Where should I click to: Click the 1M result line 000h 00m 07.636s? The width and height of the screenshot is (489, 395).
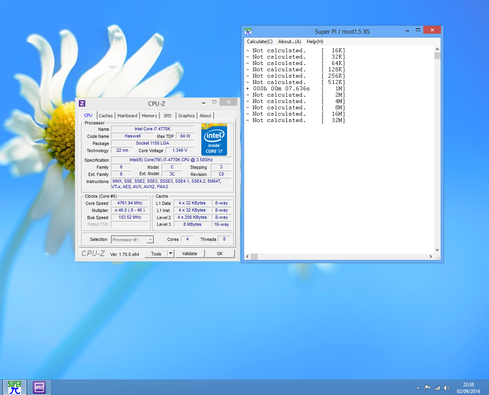(296, 89)
